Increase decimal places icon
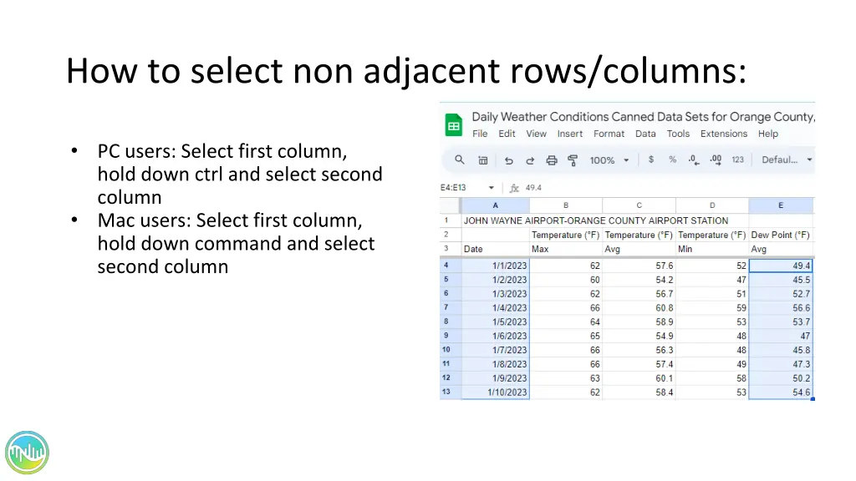Image resolution: width=856 pixels, height=481 pixels. tap(716, 159)
